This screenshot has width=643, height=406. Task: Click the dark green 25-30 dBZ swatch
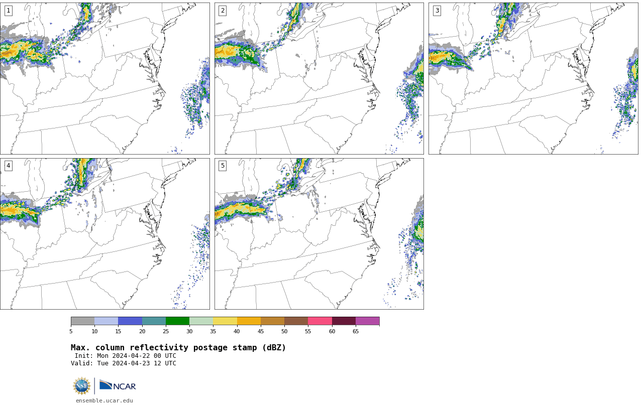coord(177,321)
